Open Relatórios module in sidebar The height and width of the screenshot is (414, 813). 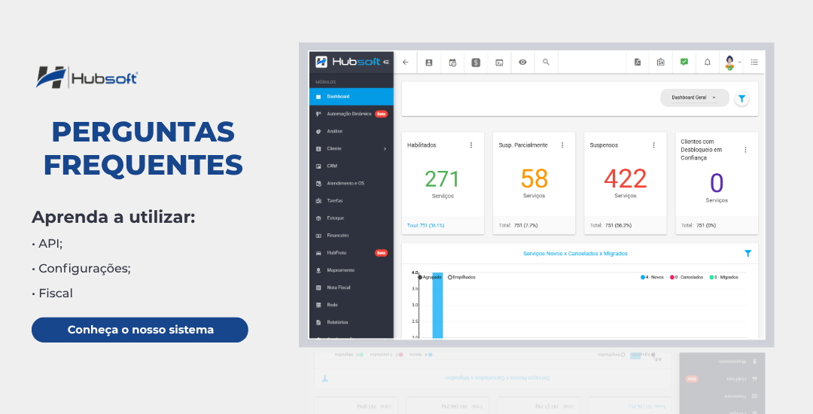tap(352, 322)
